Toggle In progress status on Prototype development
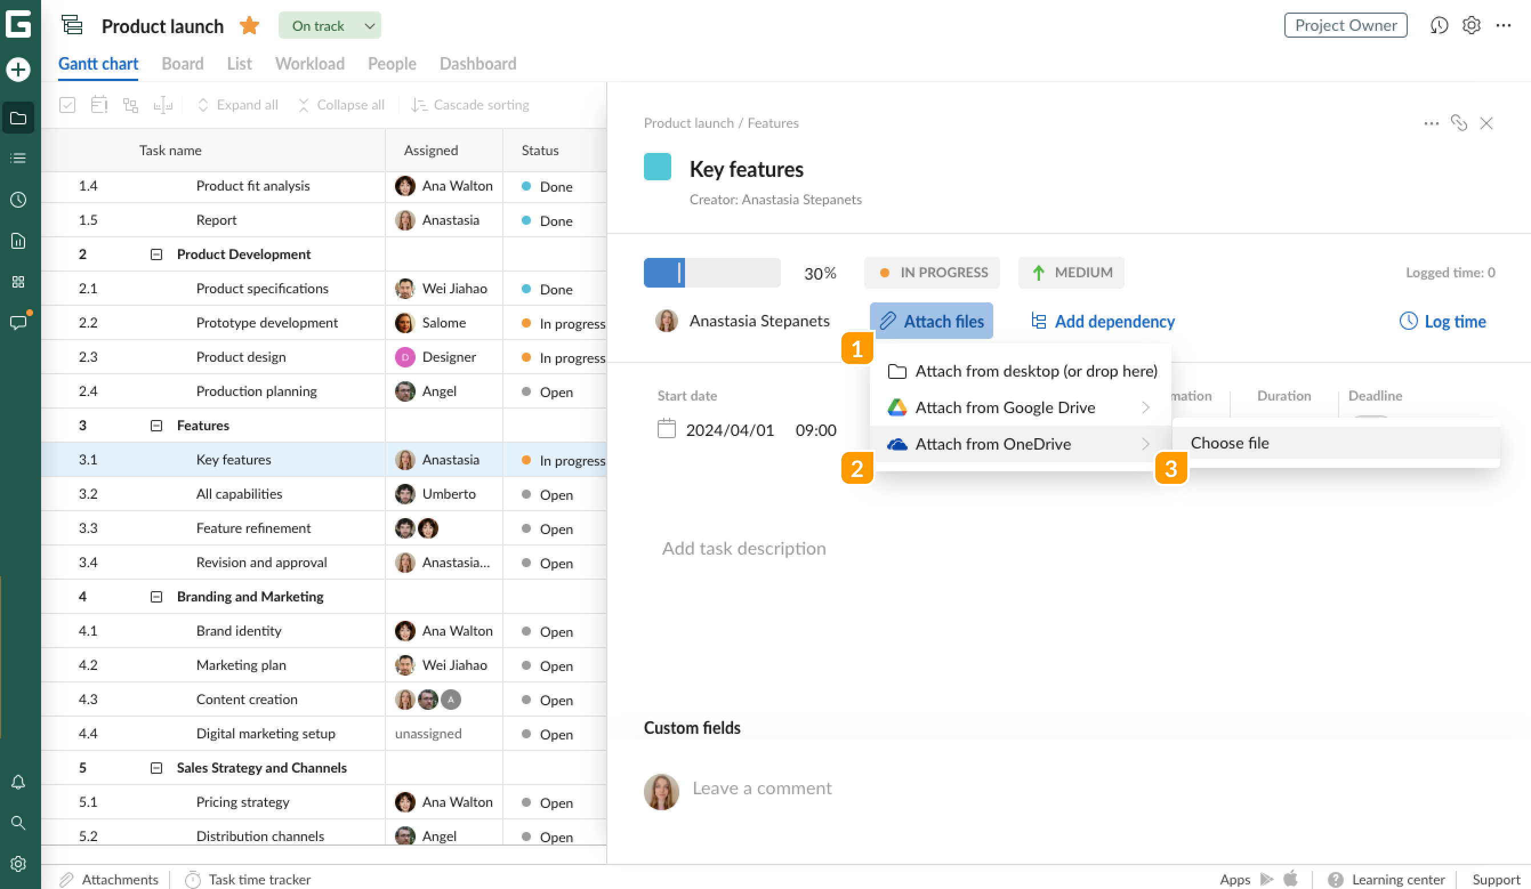Viewport: 1531px width, 889px height. pyautogui.click(x=526, y=323)
